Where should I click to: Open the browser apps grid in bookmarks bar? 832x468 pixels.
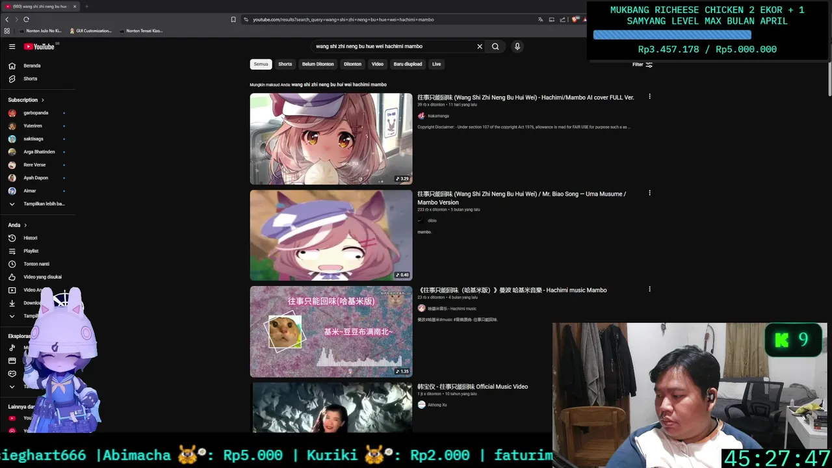pos(7,31)
